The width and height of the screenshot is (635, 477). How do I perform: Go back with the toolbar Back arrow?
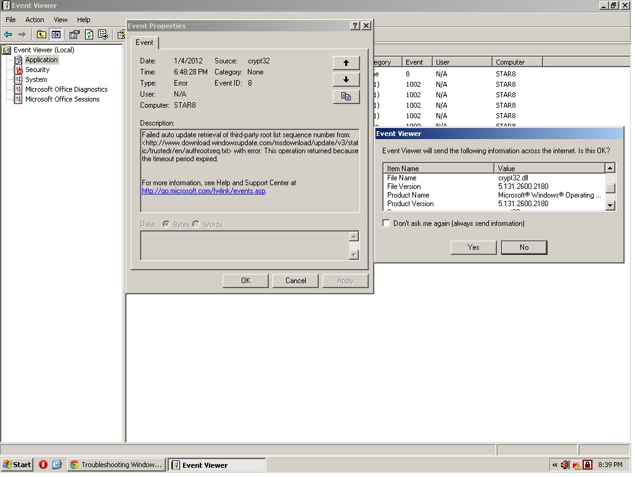[x=8, y=34]
